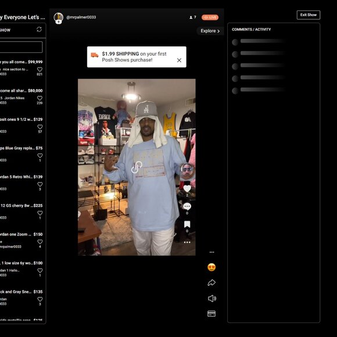Like the $80,000 listing heart icon

(40, 98)
